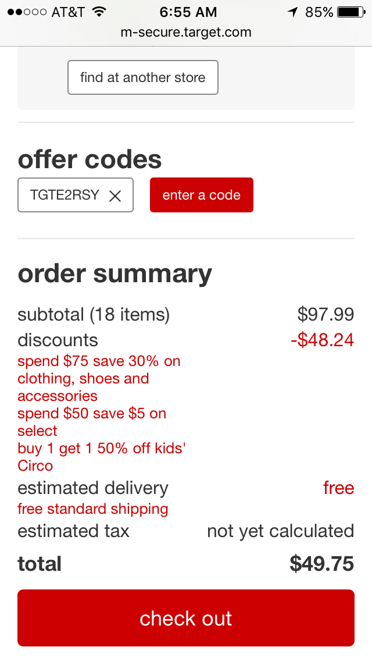Tap the battery icon in status bar
372x661 pixels.
click(x=351, y=12)
